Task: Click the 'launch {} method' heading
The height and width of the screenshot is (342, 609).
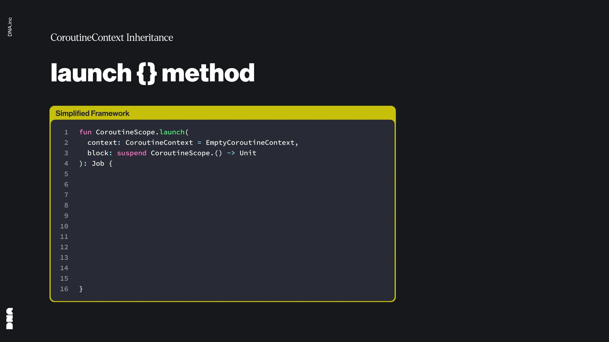Action: [x=152, y=73]
